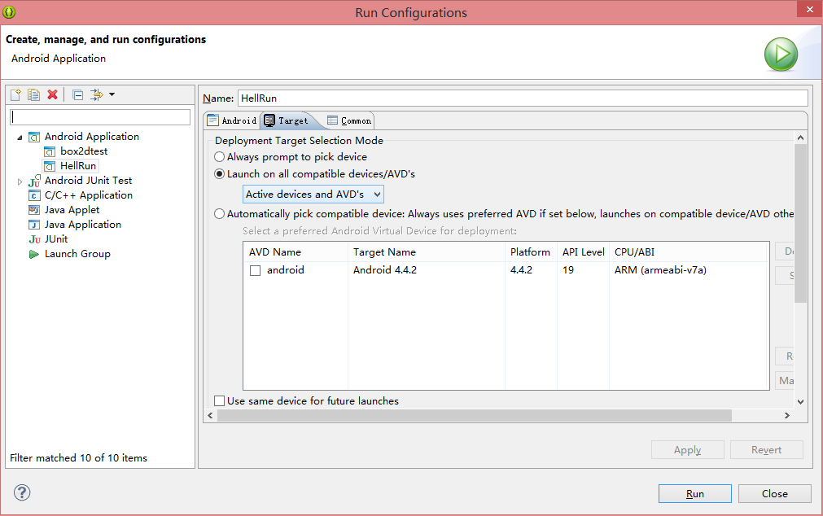Open the Active devices and AVD's dropdown
Viewport: 823px width, 516px height.
click(313, 195)
